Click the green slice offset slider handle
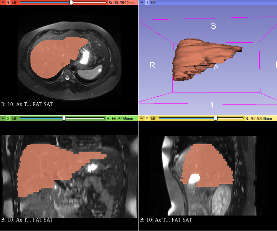Screen dimensions: 277x231 pos(64,119)
